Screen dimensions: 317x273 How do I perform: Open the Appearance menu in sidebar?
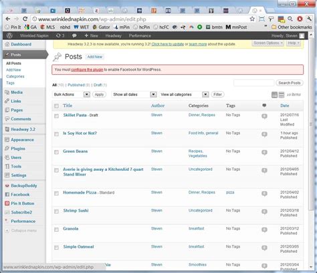pyautogui.click(x=22, y=140)
